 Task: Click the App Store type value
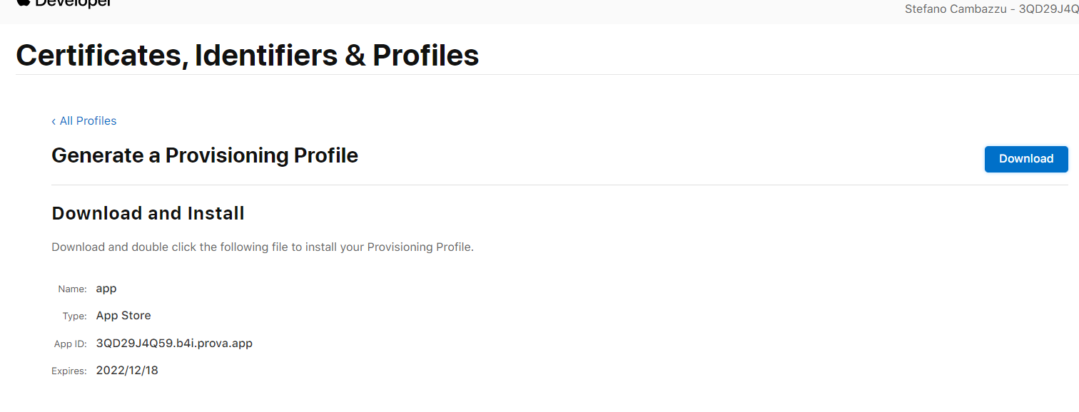click(x=123, y=316)
